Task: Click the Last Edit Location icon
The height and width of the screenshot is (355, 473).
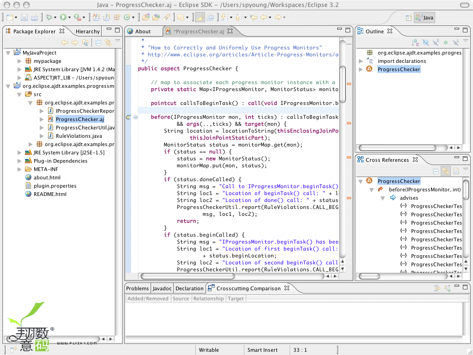Action: (x=254, y=18)
